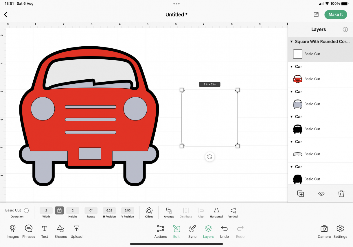
Task: Toggle the Layers tab in the bottom bar
Action: coord(208,232)
